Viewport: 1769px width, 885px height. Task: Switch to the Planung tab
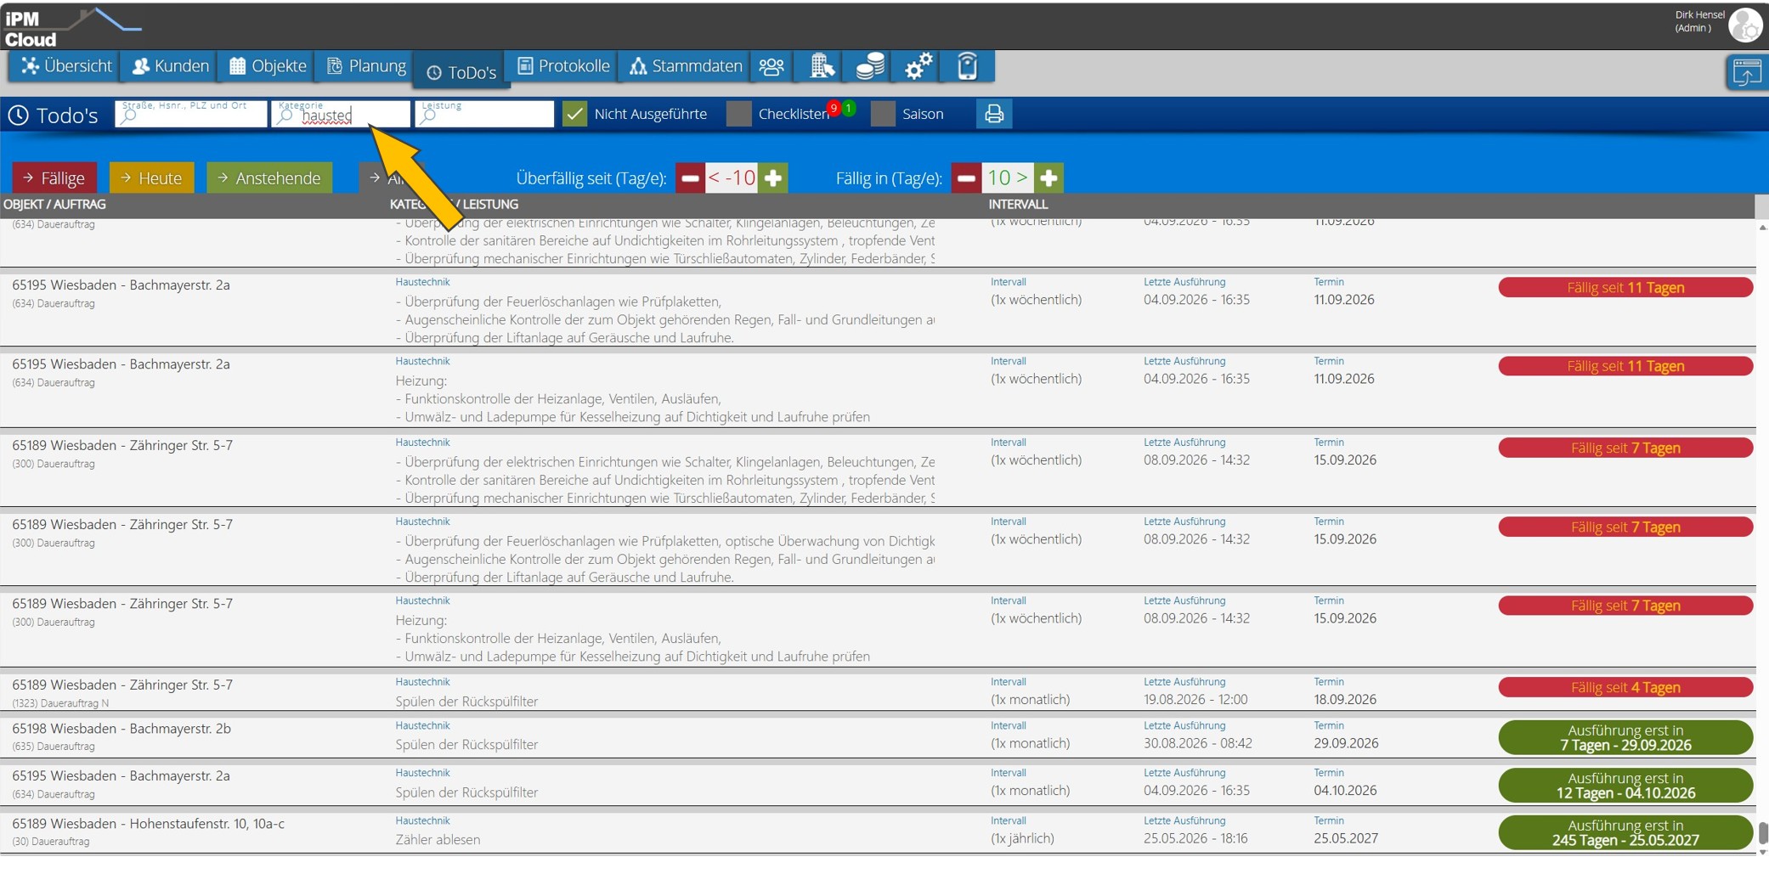[367, 66]
